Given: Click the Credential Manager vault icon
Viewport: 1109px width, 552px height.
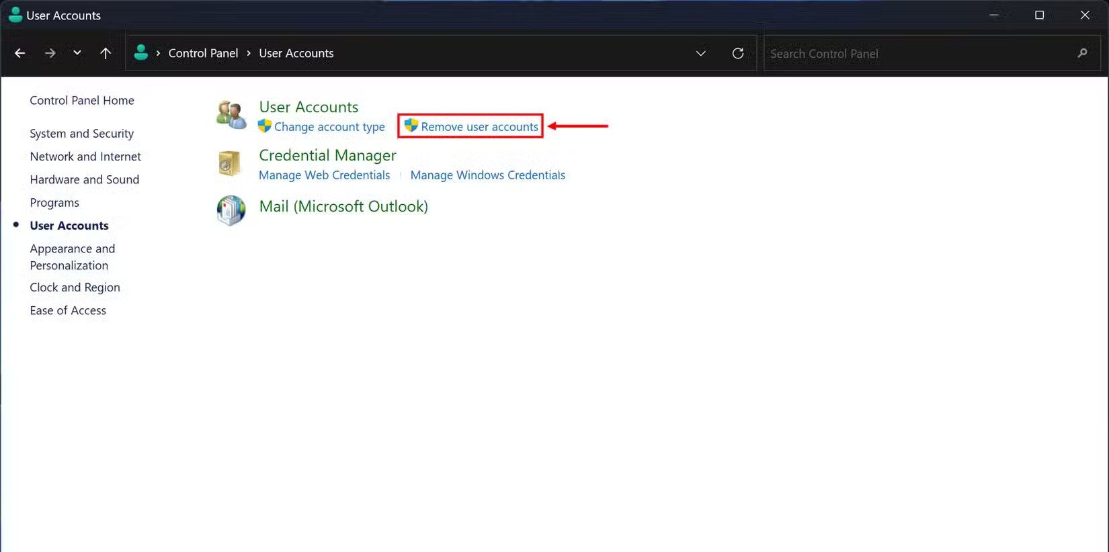Looking at the screenshot, I should click(230, 163).
